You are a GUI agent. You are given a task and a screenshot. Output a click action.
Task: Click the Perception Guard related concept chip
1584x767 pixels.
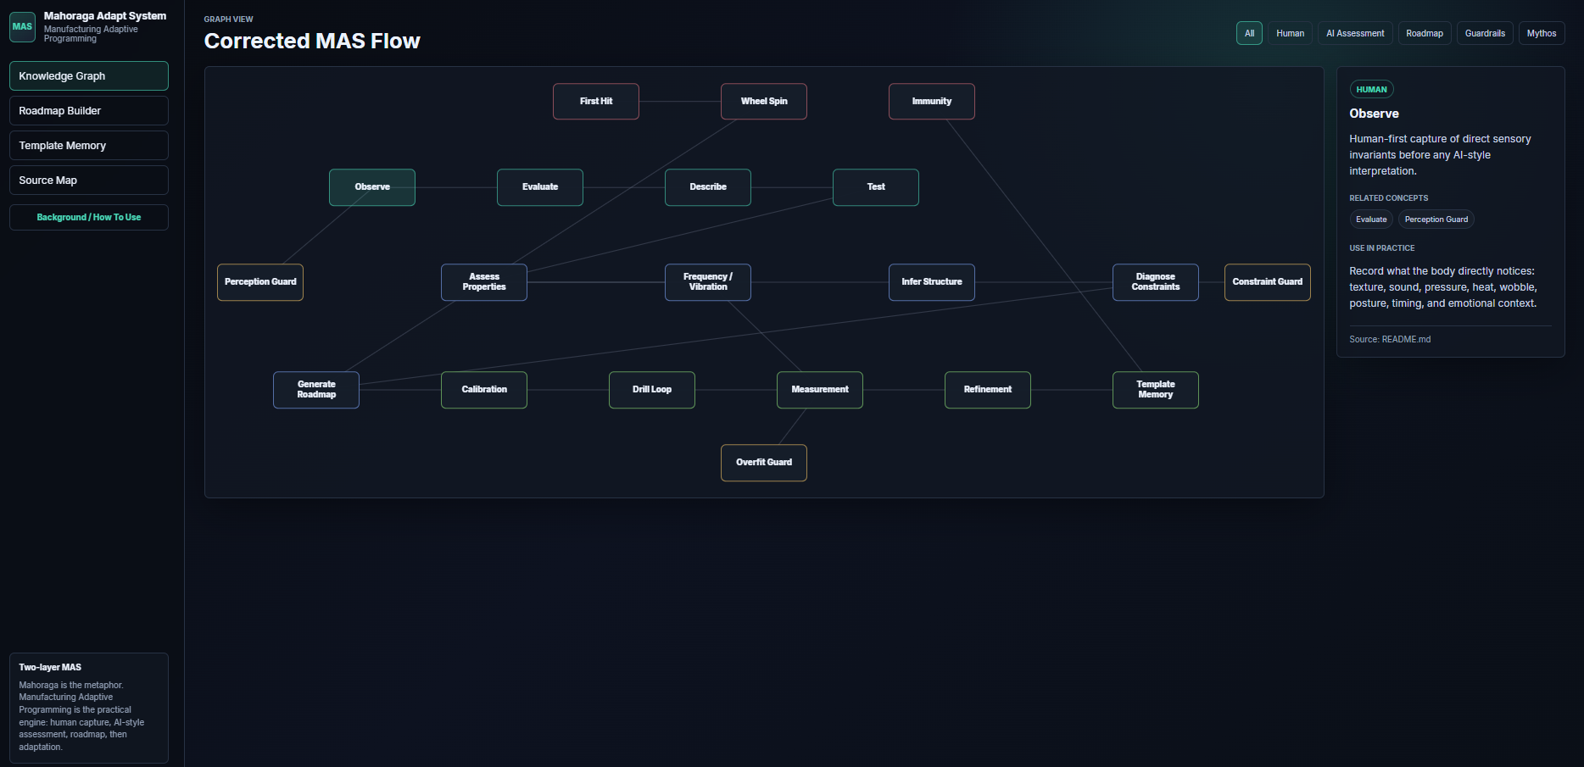point(1436,220)
